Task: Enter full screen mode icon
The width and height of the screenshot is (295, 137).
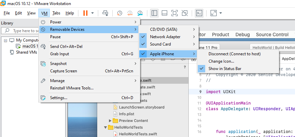Action: click(x=175, y=13)
